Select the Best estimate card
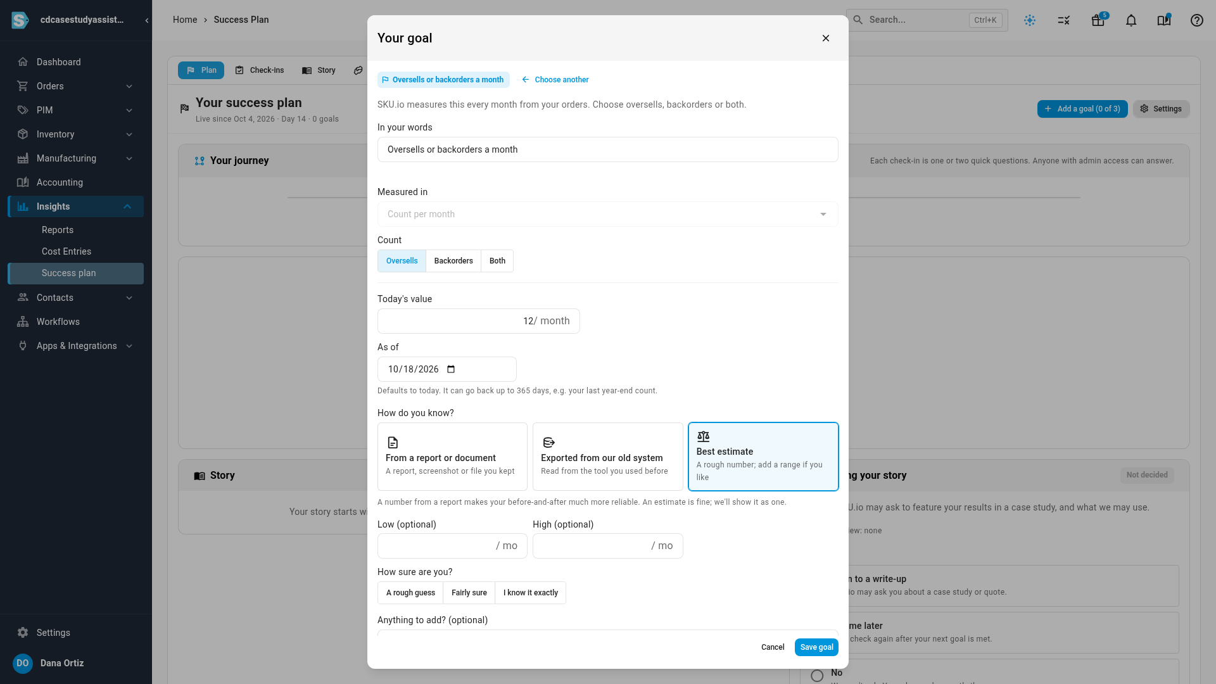Screen dimensions: 1216x684 coord(763,457)
